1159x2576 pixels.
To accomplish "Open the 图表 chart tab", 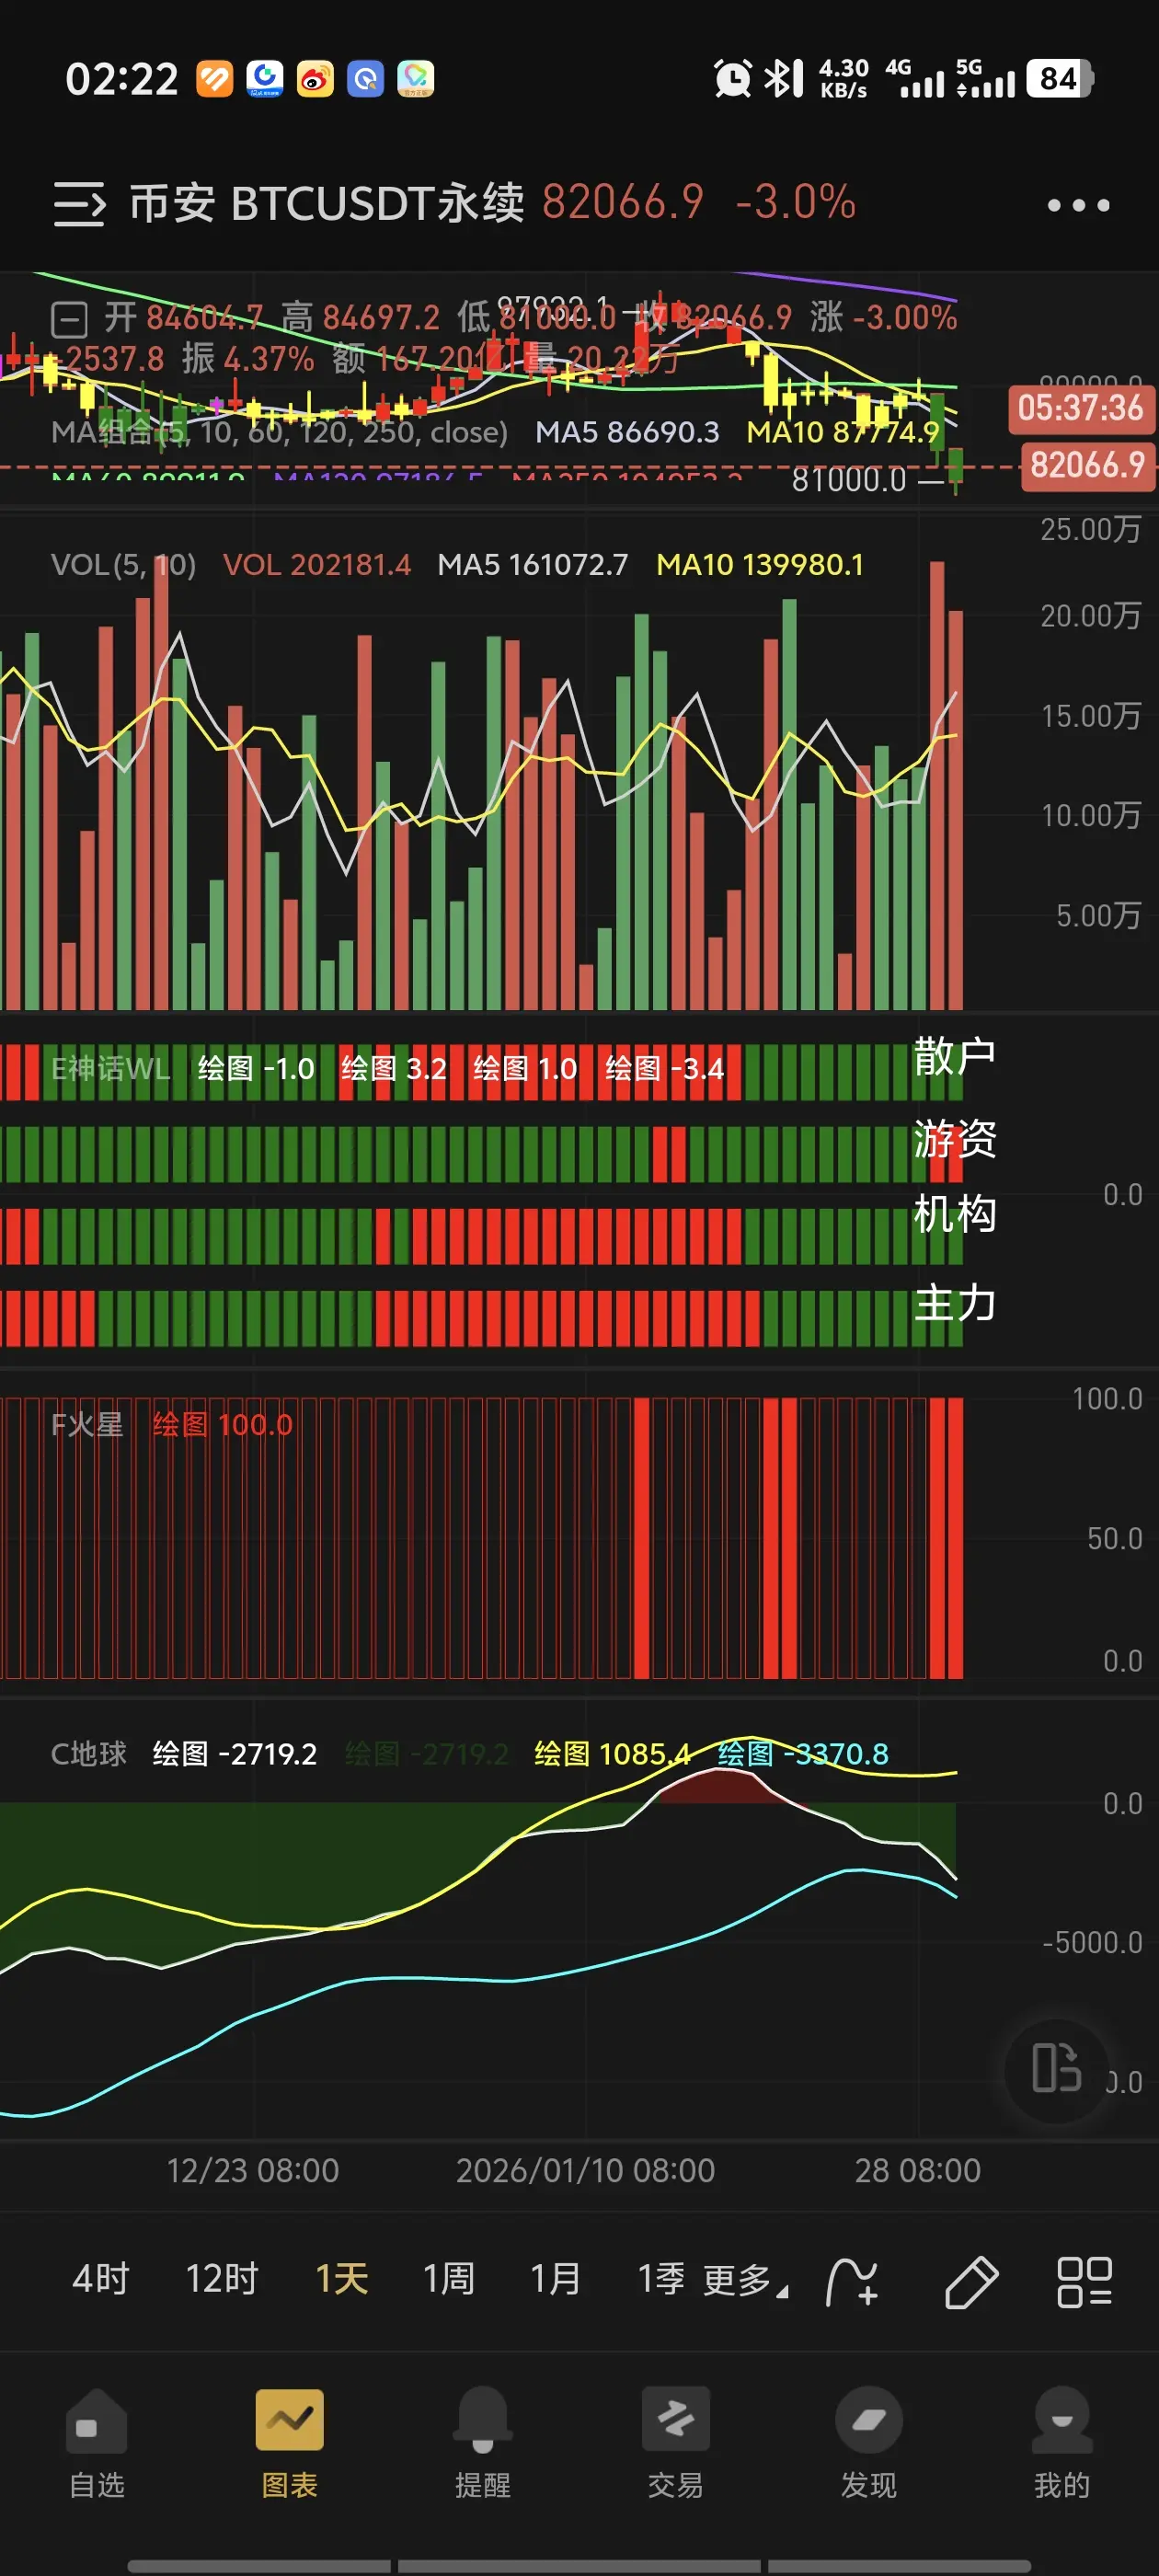I will click(290, 2443).
